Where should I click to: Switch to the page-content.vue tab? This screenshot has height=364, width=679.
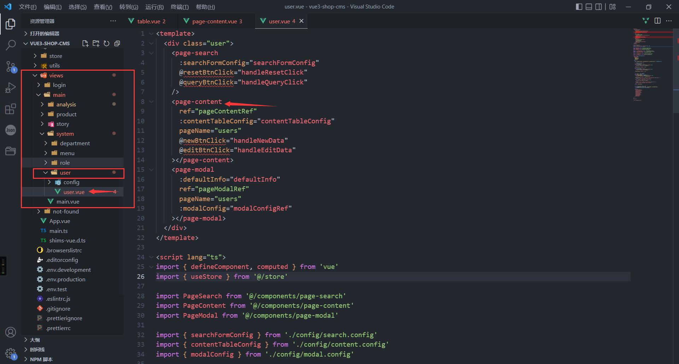(214, 21)
